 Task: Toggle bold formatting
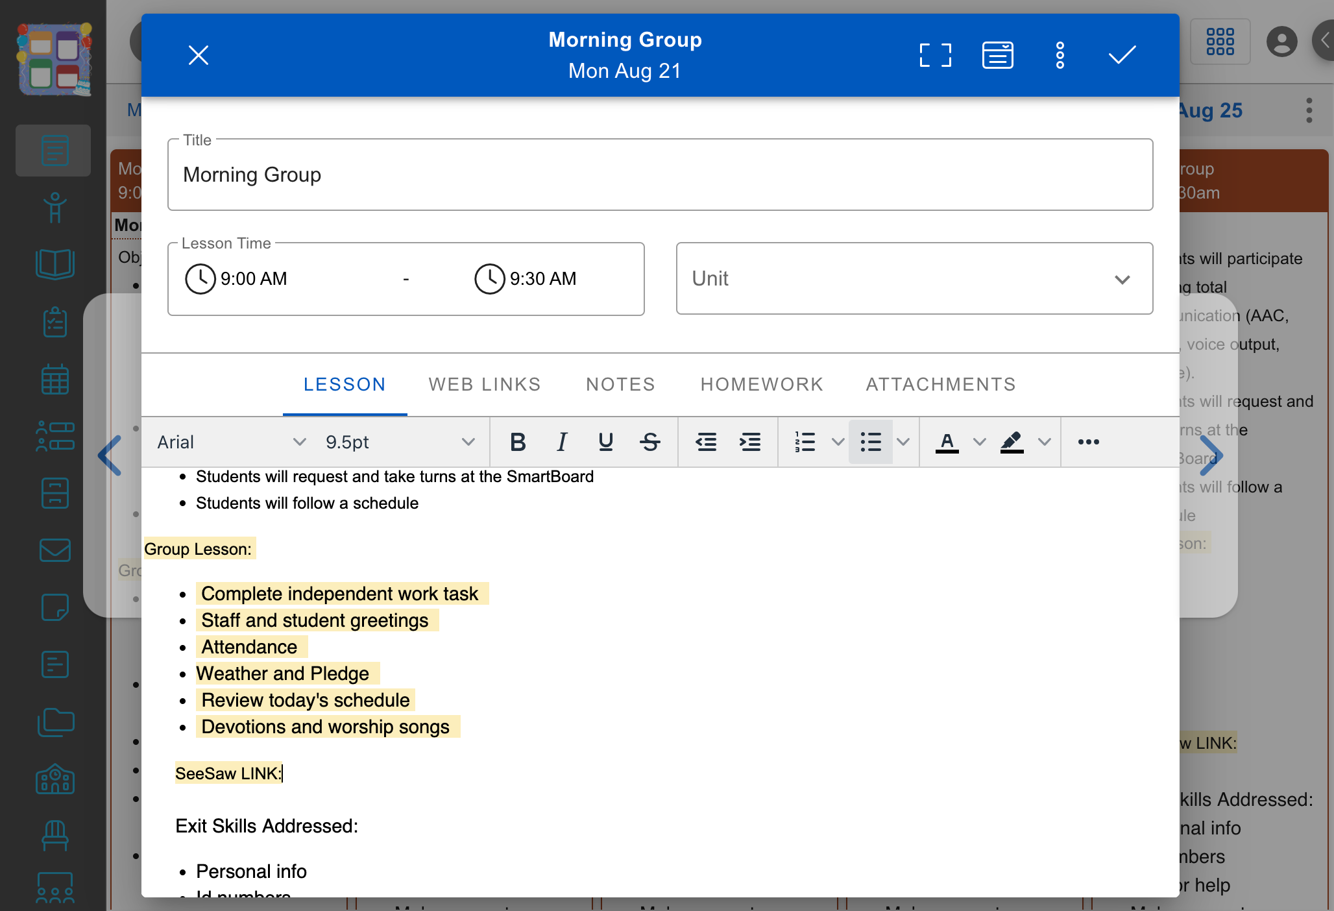click(x=518, y=442)
